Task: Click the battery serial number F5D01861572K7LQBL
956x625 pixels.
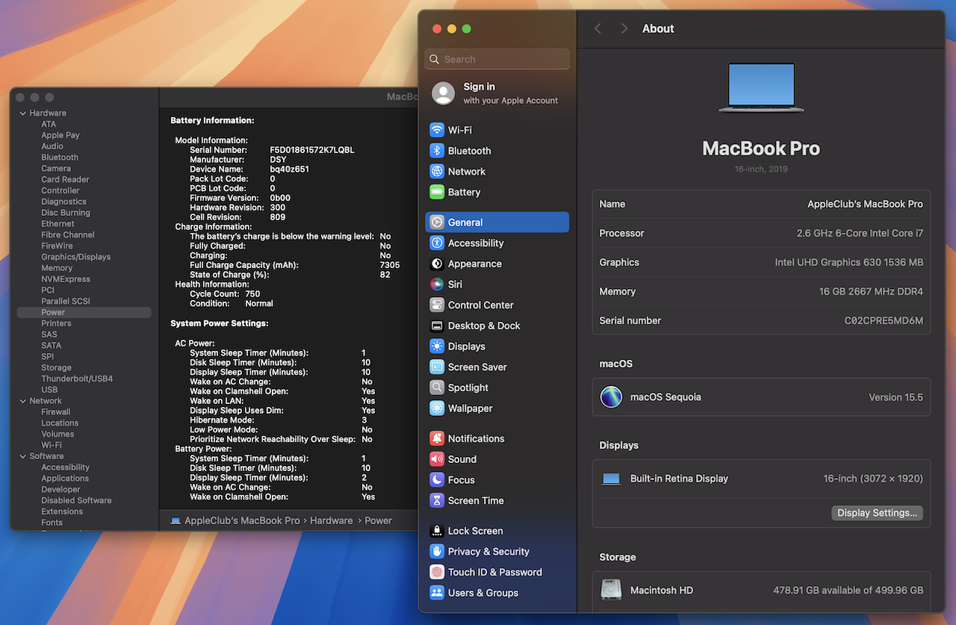Action: click(x=312, y=150)
